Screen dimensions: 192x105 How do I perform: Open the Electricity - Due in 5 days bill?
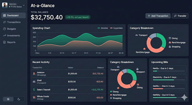click(x=169, y=78)
